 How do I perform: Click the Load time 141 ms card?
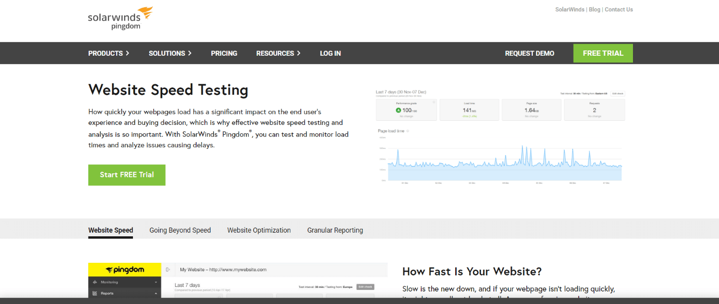[x=469, y=110]
